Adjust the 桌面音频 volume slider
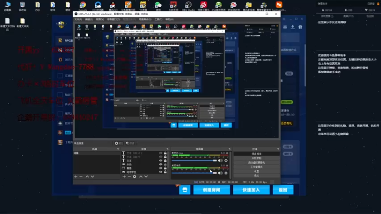The image size is (381, 214). [194, 173]
